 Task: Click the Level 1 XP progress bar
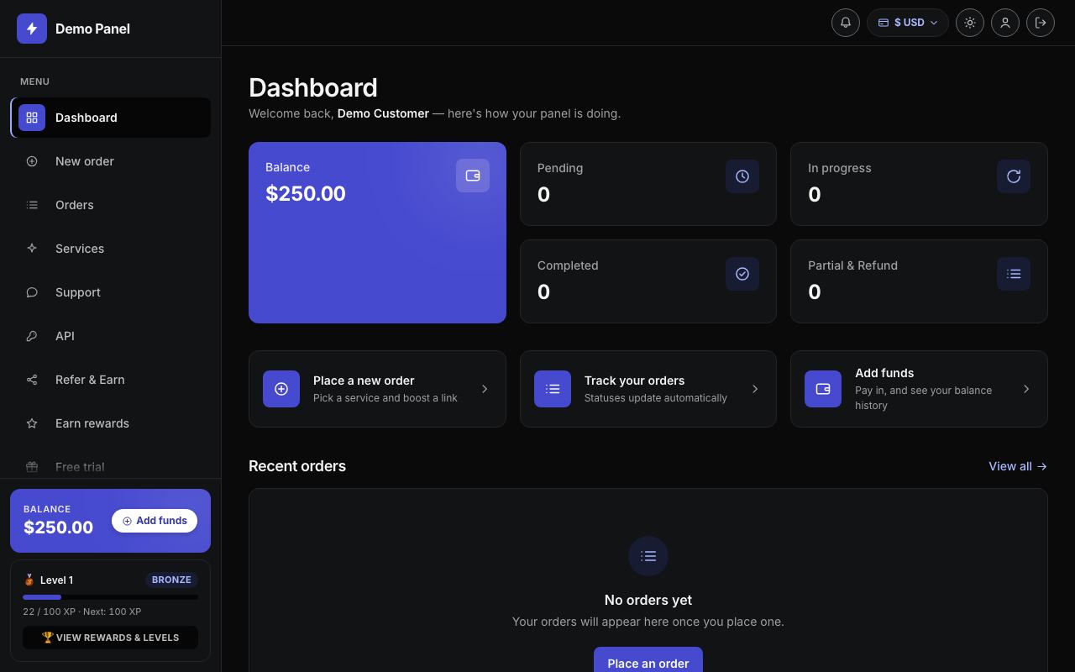(x=111, y=597)
